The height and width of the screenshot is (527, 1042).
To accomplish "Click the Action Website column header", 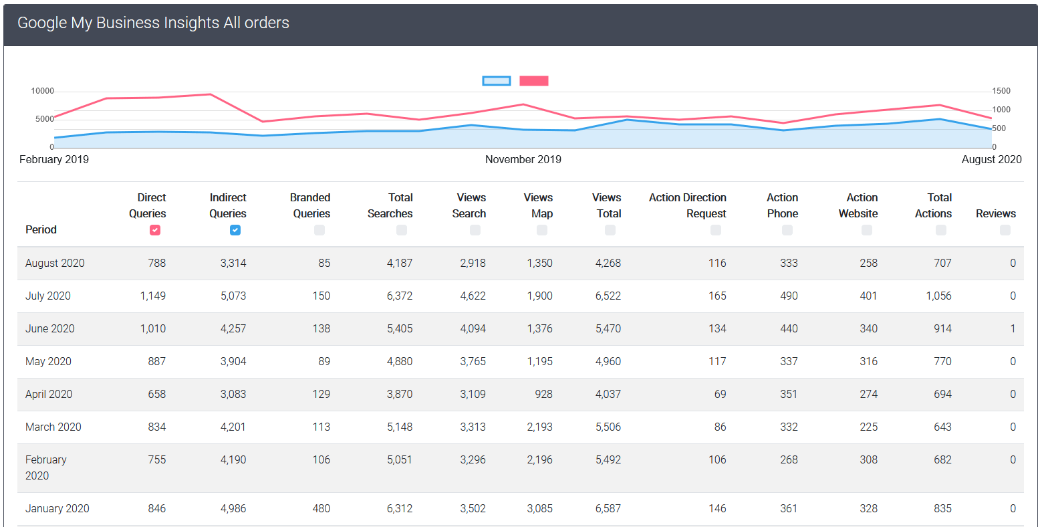I will tap(858, 205).
